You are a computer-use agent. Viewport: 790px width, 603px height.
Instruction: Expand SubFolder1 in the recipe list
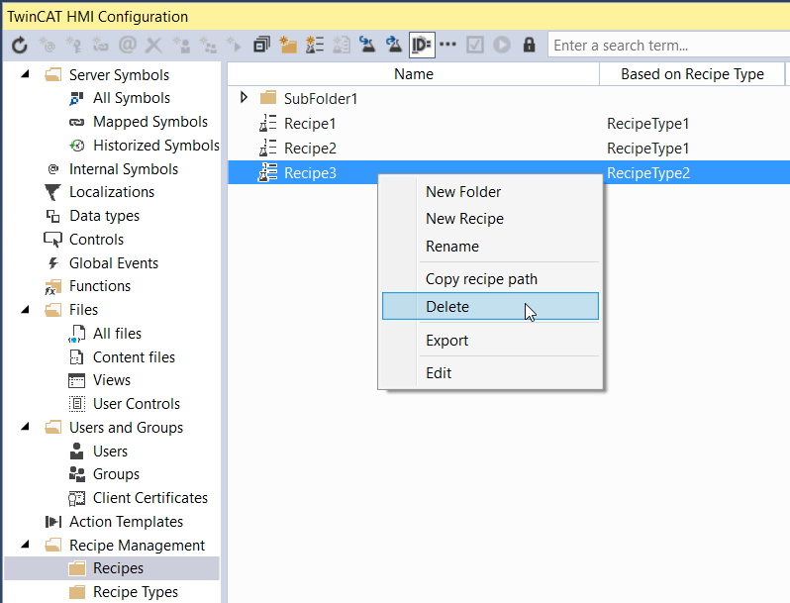pos(244,97)
